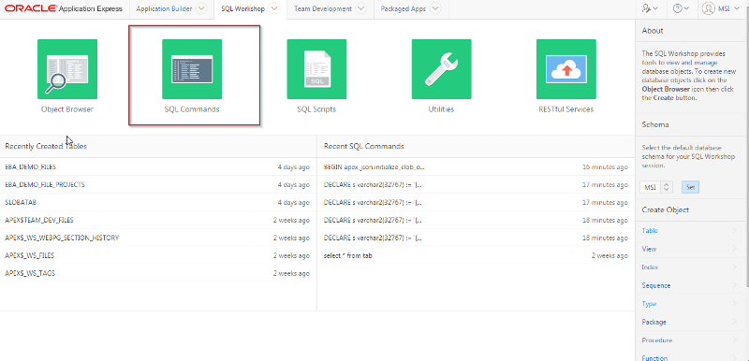Image resolution: width=749 pixels, height=361 pixels.
Task: Switch to the Team Development tab
Action: 323,8
